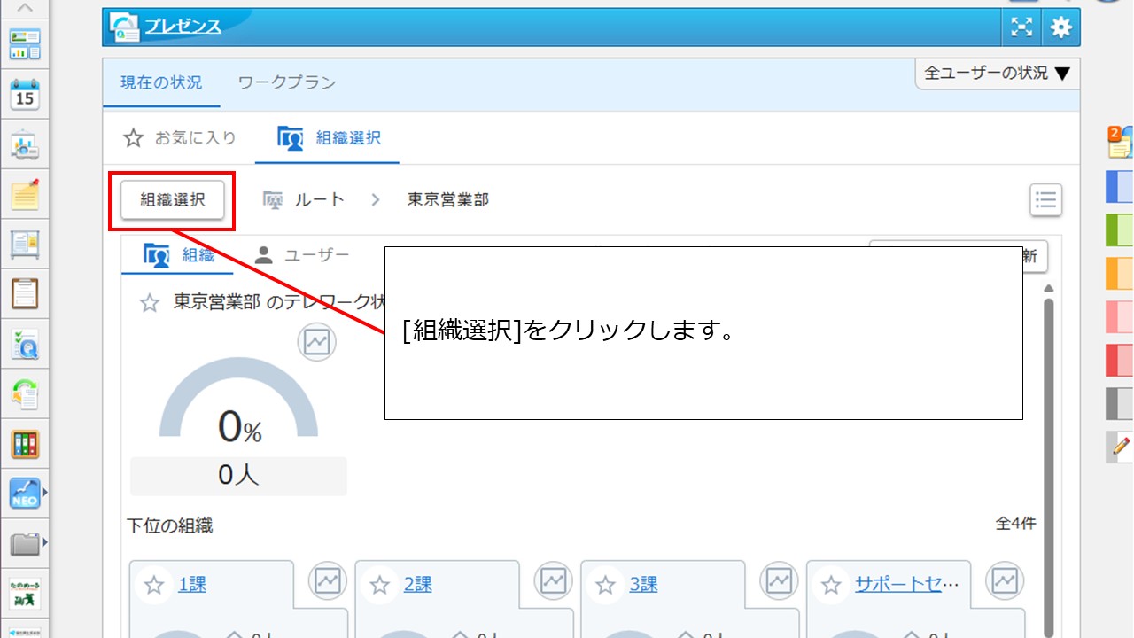This screenshot has height=638, width=1134.
Task: Open Presence settings gear
Action: (1060, 27)
